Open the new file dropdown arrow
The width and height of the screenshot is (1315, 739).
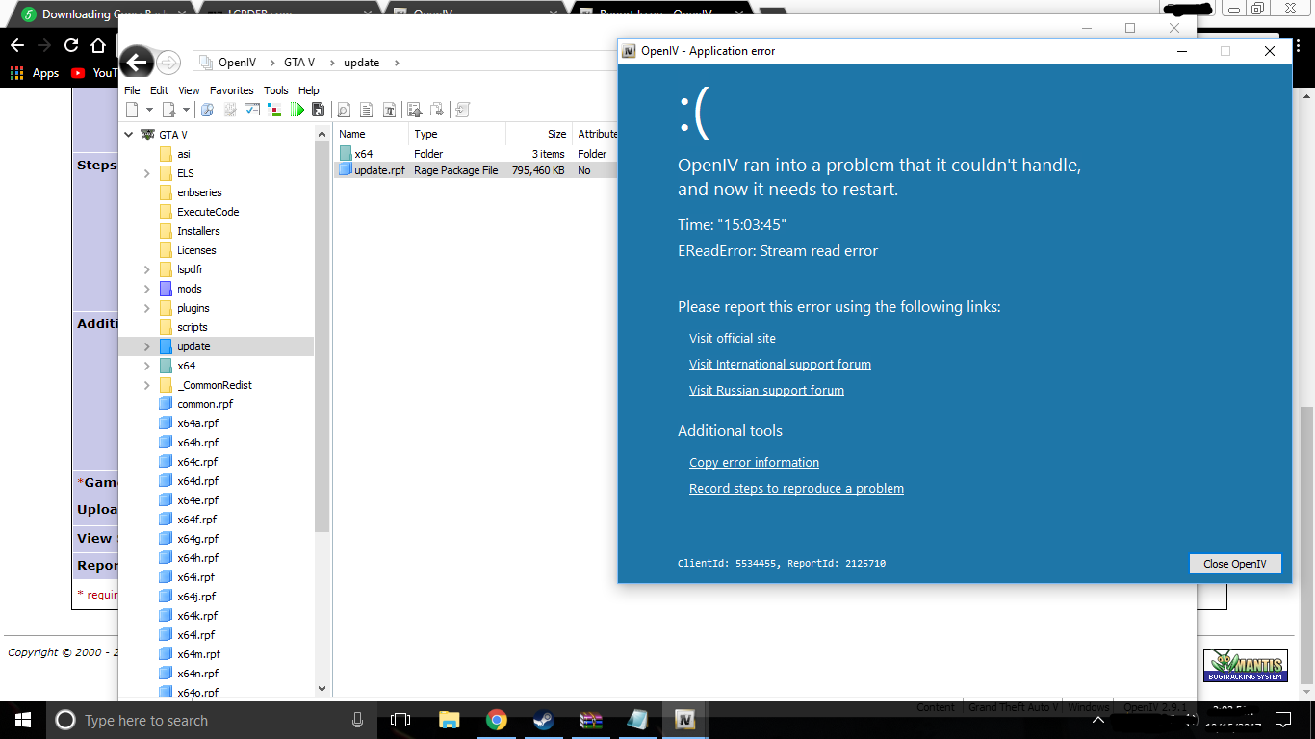[x=149, y=110]
